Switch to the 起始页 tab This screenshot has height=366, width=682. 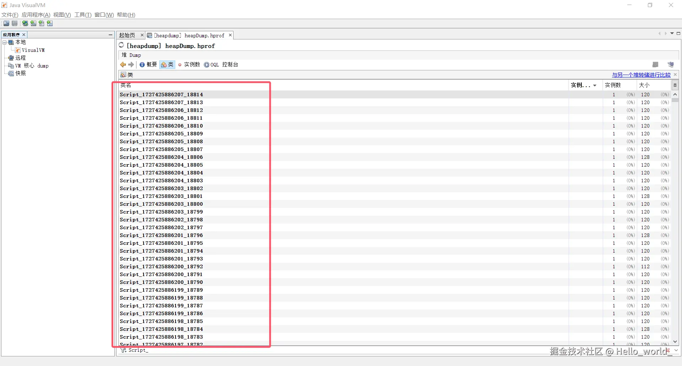(x=127, y=36)
